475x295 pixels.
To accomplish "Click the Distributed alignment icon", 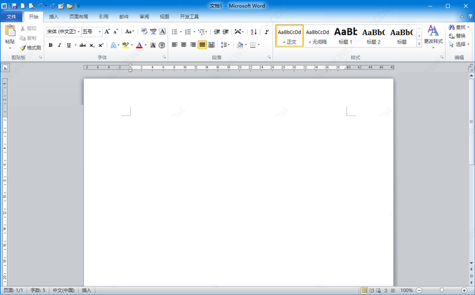I will [x=211, y=45].
